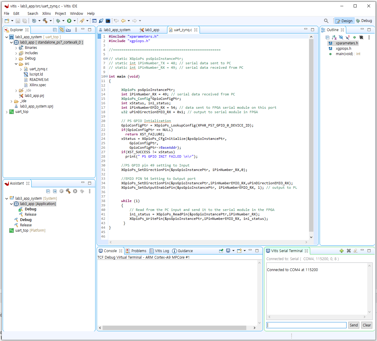Collapse all in Assistant panel toolbar
377x341 pixels.
pos(48,191)
